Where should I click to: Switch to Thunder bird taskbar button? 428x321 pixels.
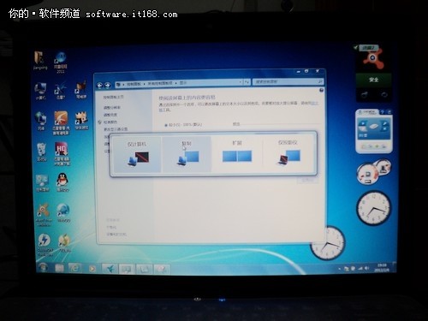pos(110,269)
